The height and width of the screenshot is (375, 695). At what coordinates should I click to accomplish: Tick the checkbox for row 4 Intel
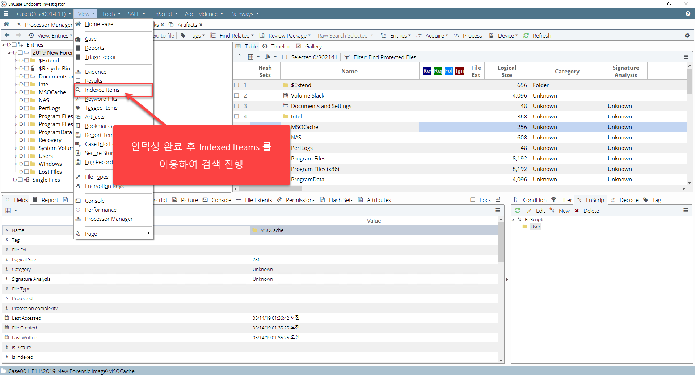click(x=237, y=116)
